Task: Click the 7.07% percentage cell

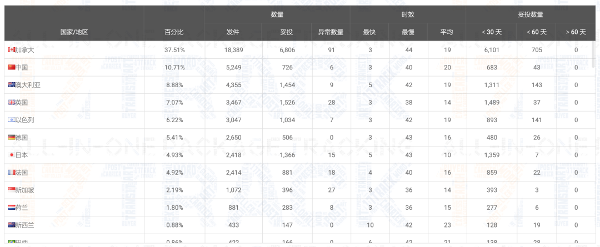Action: click(x=174, y=103)
